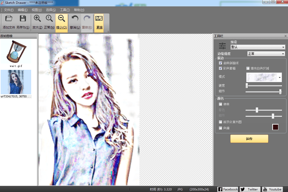Click the sketched portrait in canvas
Viewport: 288px width, 192px height.
(x=89, y=110)
